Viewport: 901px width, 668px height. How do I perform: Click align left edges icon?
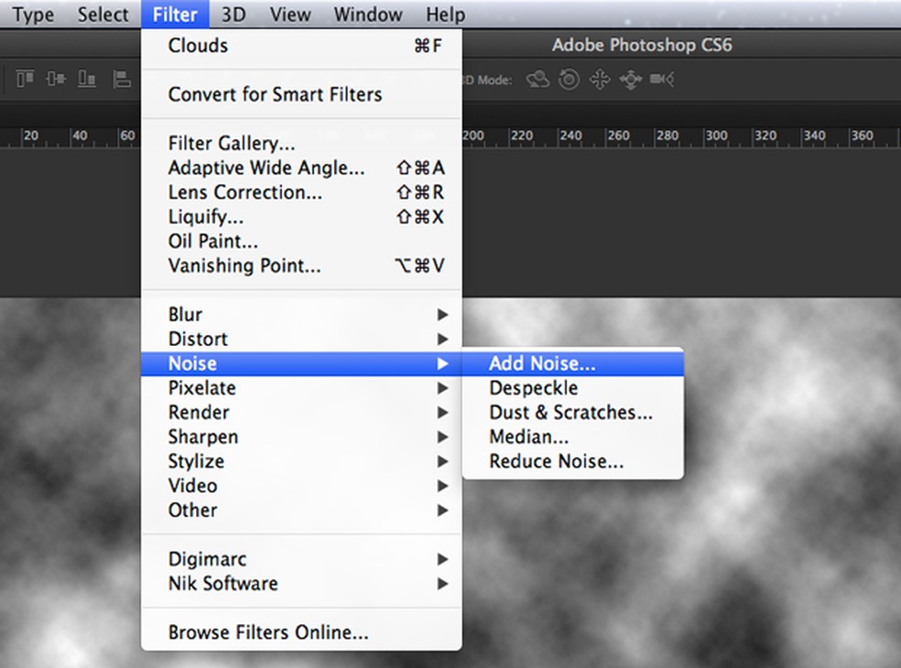(121, 79)
